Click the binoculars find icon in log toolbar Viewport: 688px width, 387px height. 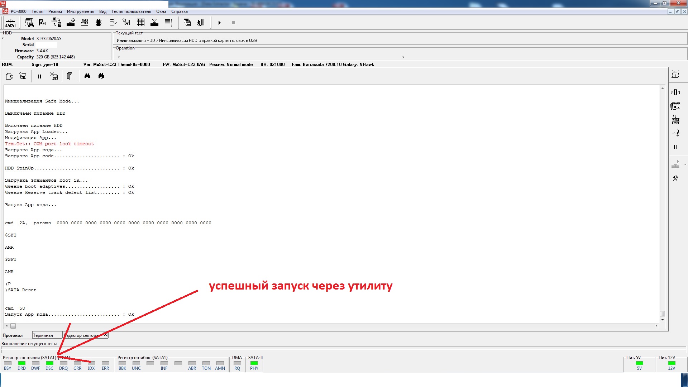87,76
